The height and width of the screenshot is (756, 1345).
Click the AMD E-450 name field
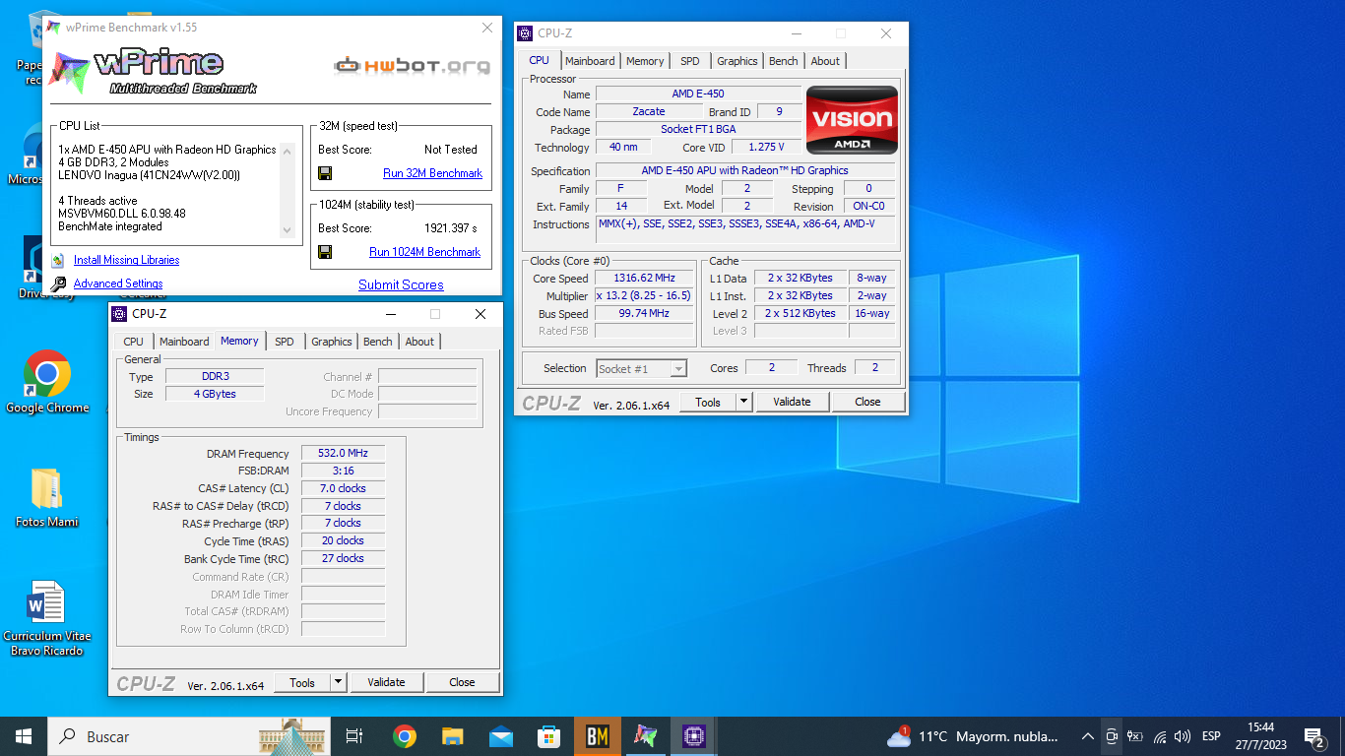pyautogui.click(x=698, y=94)
